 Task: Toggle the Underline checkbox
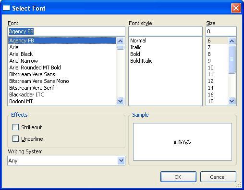(x=15, y=138)
